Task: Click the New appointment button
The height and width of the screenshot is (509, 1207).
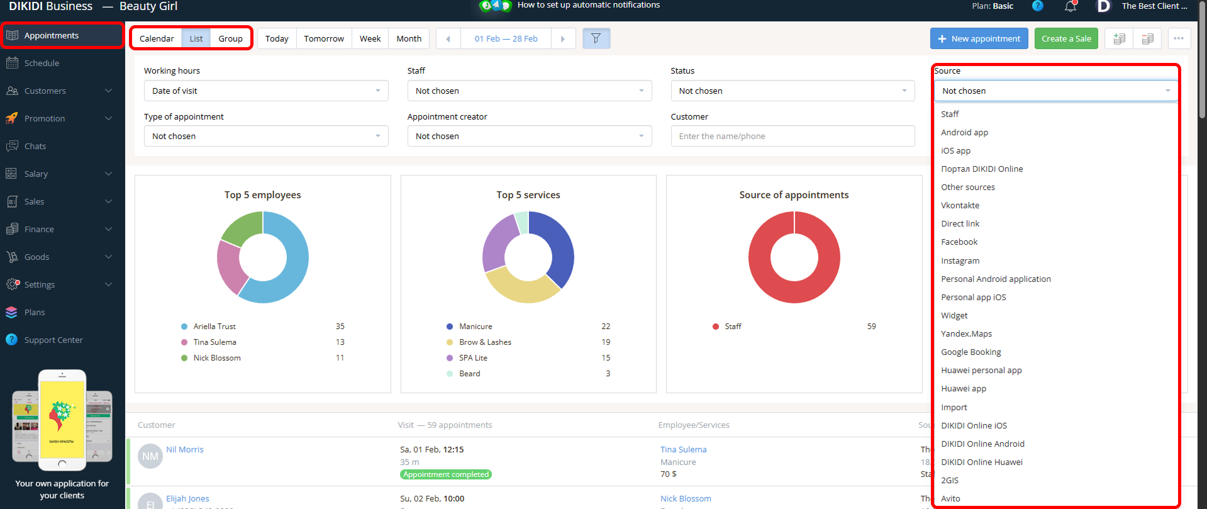Action: point(979,38)
